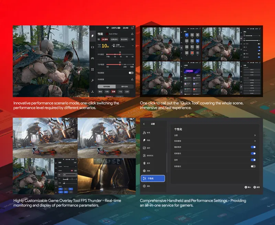
Task: Expand the TDP 10W details chevron
Action: click(x=133, y=46)
